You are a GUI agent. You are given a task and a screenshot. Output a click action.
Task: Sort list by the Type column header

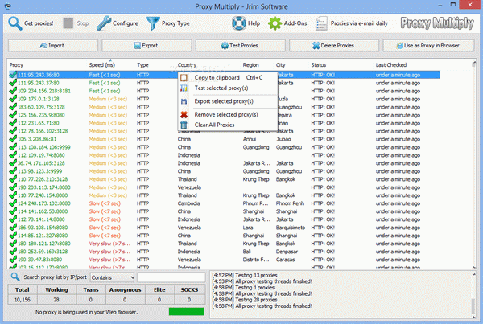142,65
